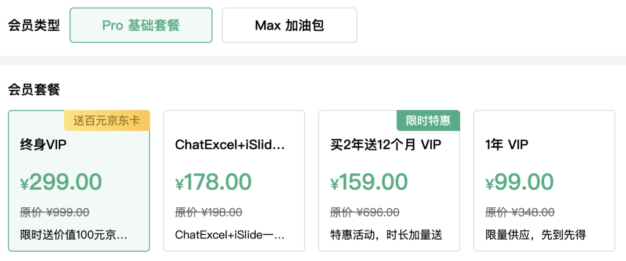The image size is (626, 261).
Task: Click the 送百元京东卡 yellow badge
Action: pyautogui.click(x=107, y=121)
